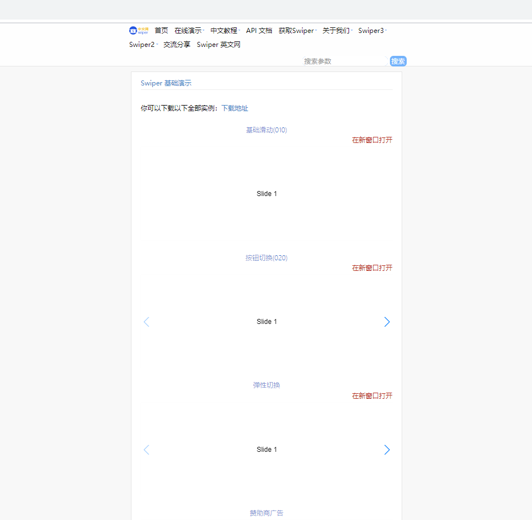532x520 pixels.
Task: Expand the Swiper2 dropdown menu
Action: (143, 44)
